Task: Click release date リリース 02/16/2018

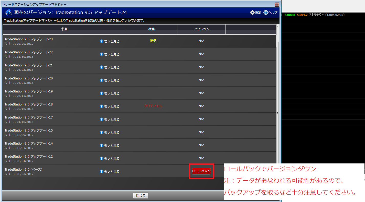Action: pos(19,109)
